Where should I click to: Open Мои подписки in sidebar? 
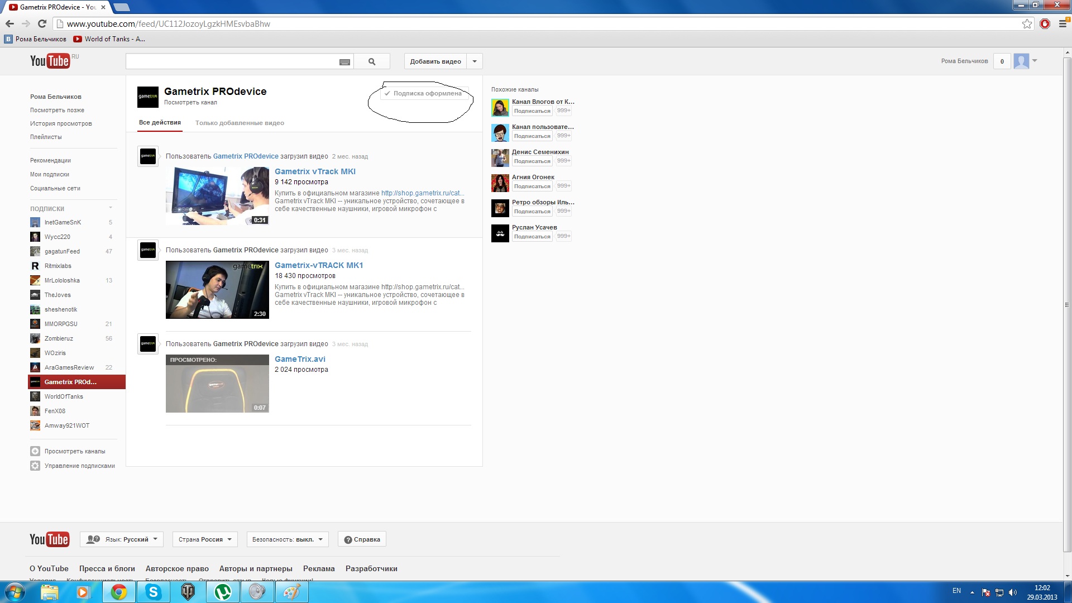(50, 174)
